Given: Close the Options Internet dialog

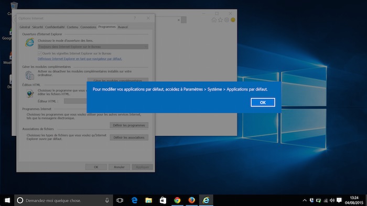Looking at the screenshot, I should click(148, 18).
